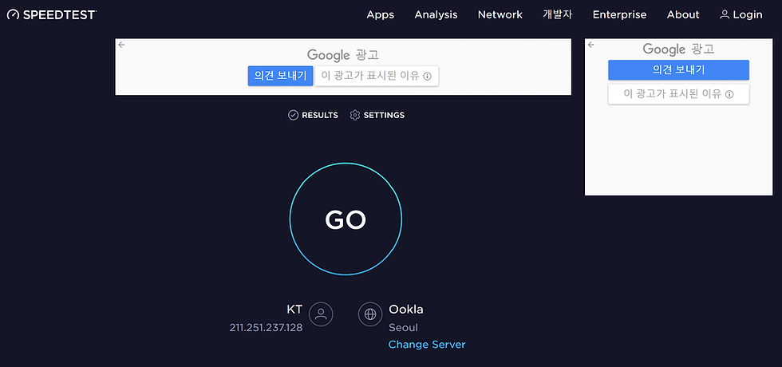Click the KT user profile icon

coord(321,314)
